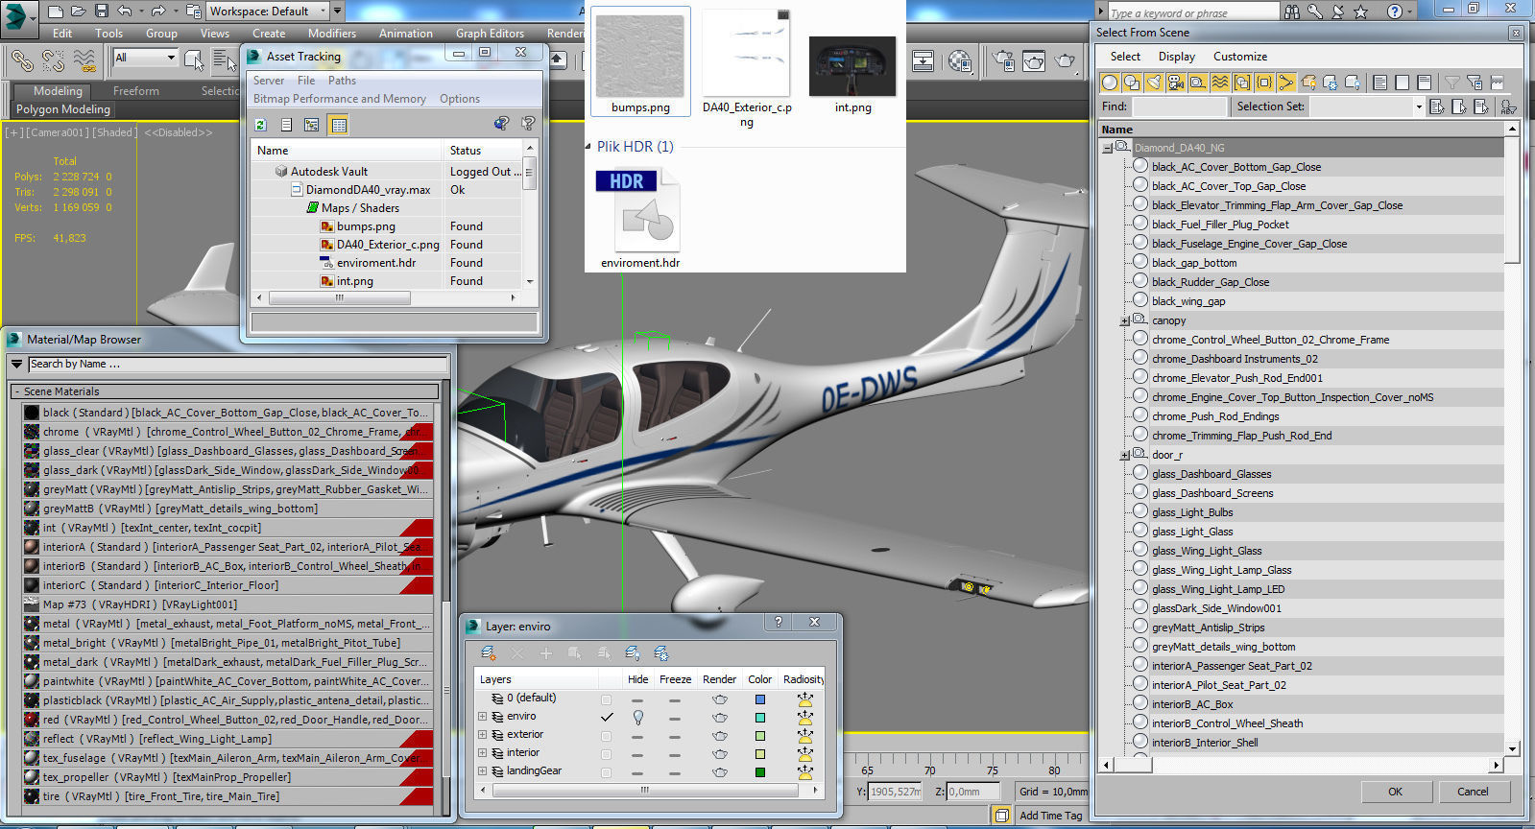Expand the canopy node in Select From Scene
The width and height of the screenshot is (1535, 829).
[1125, 321]
